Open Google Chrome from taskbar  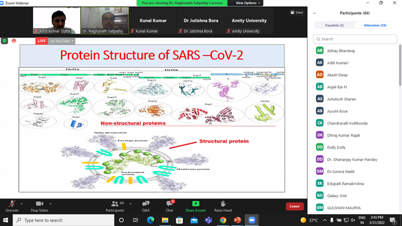point(223,220)
